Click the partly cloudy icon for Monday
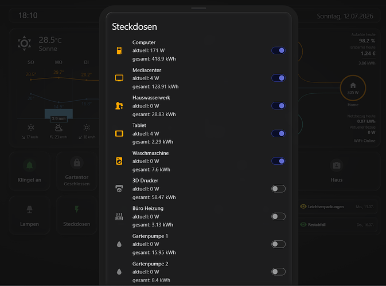This screenshot has width=386, height=286. click(x=59, y=128)
